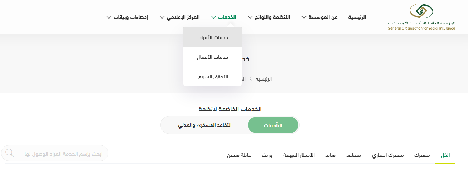Viewport: 468px width, 175px height.
Task: Open the مشترك اختياري tab
Action: [x=388, y=155]
